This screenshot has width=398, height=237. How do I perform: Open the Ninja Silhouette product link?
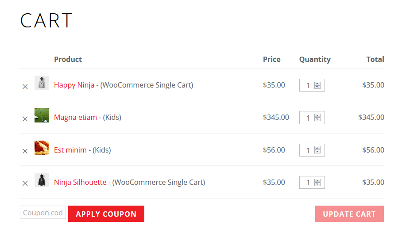pos(80,182)
